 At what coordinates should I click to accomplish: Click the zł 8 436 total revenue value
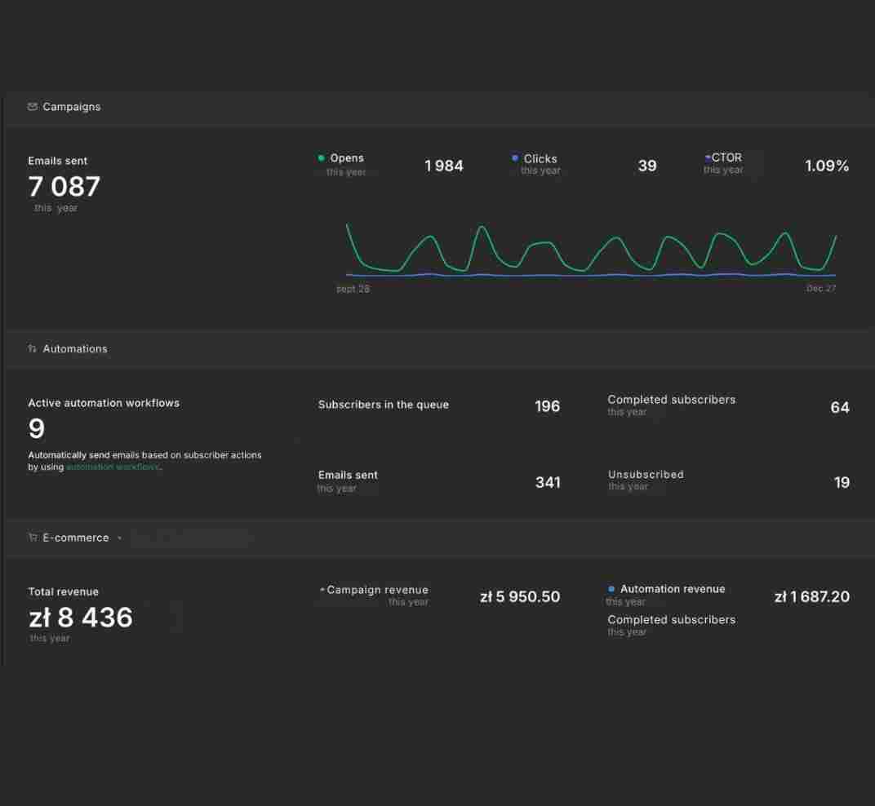point(81,618)
